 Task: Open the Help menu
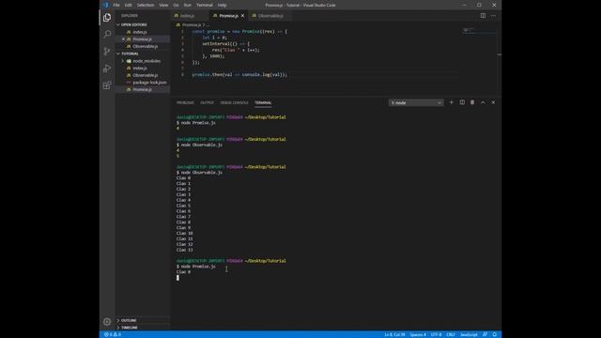pyautogui.click(x=222, y=5)
